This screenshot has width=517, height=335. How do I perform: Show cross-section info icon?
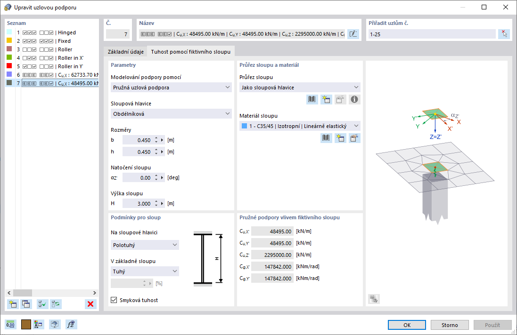pyautogui.click(x=354, y=99)
